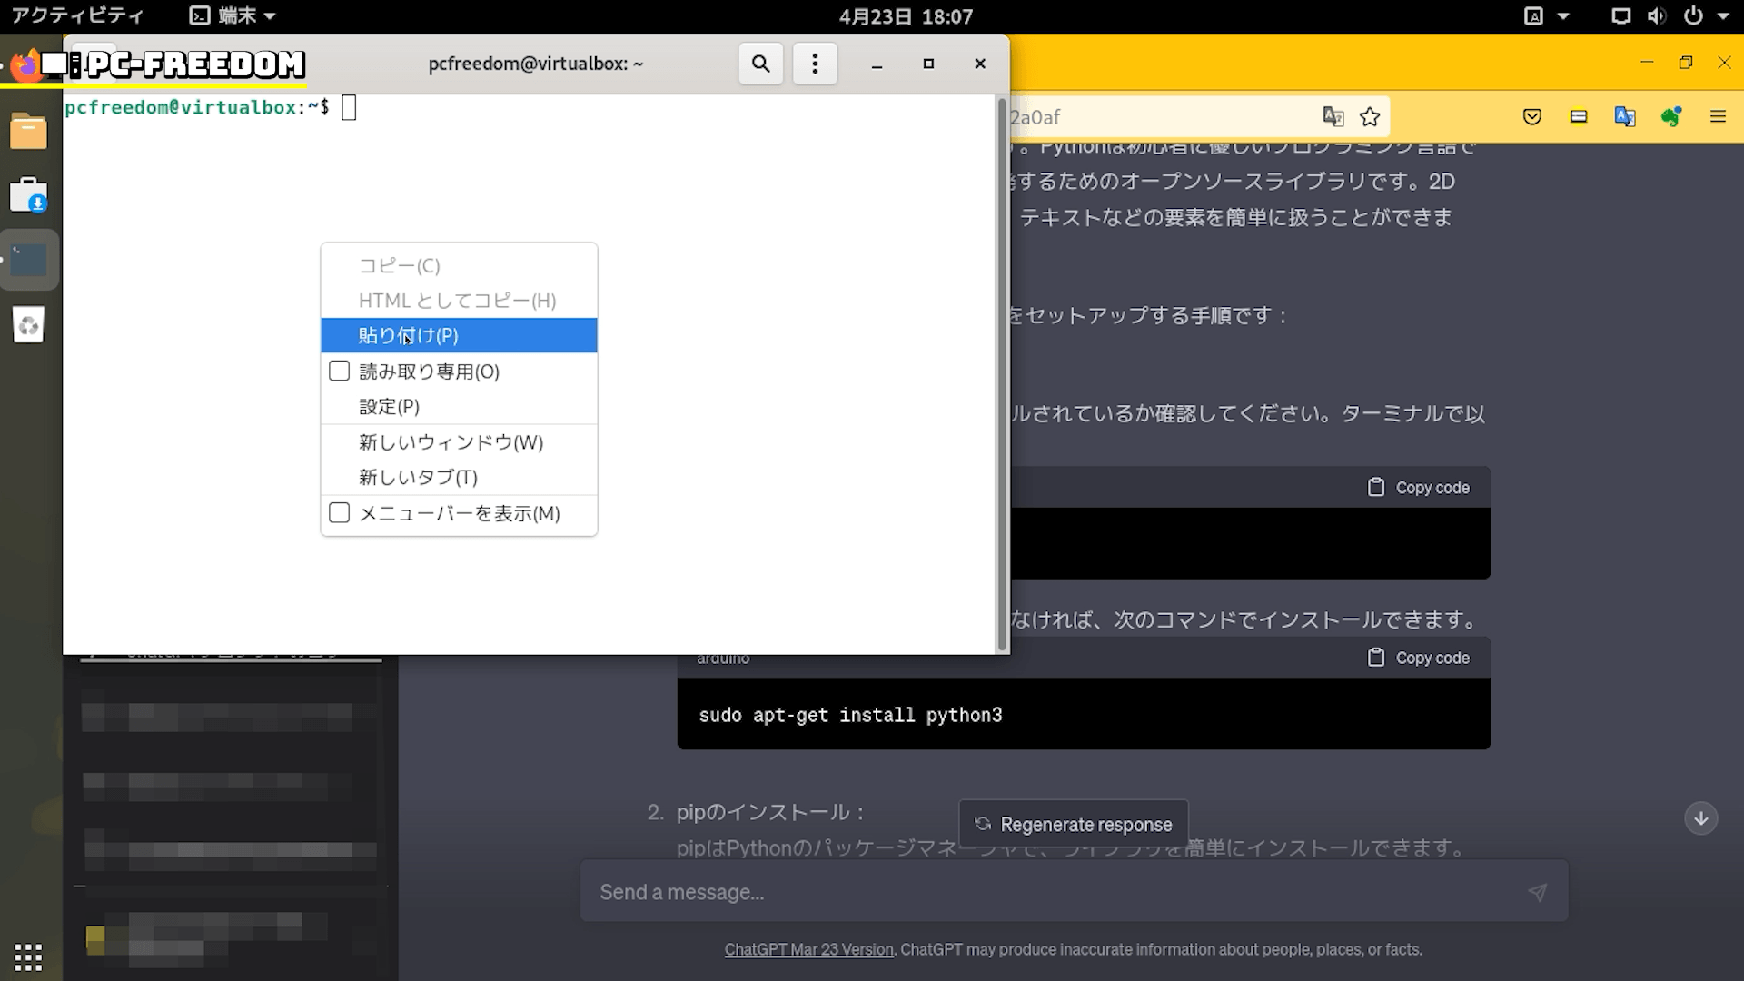
Task: Click the Send a message input field
Action: (1054, 892)
